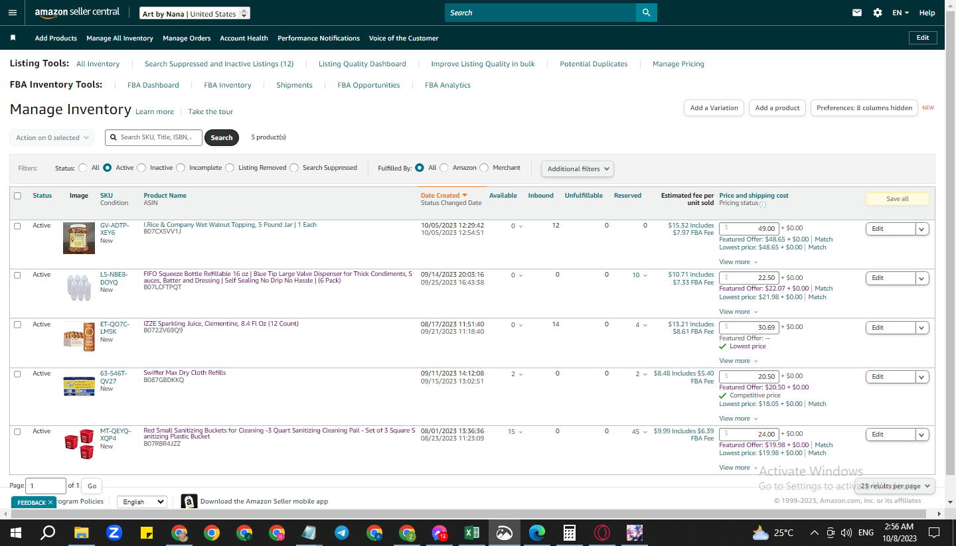Click the Amazon app icon near Download link

tap(189, 502)
